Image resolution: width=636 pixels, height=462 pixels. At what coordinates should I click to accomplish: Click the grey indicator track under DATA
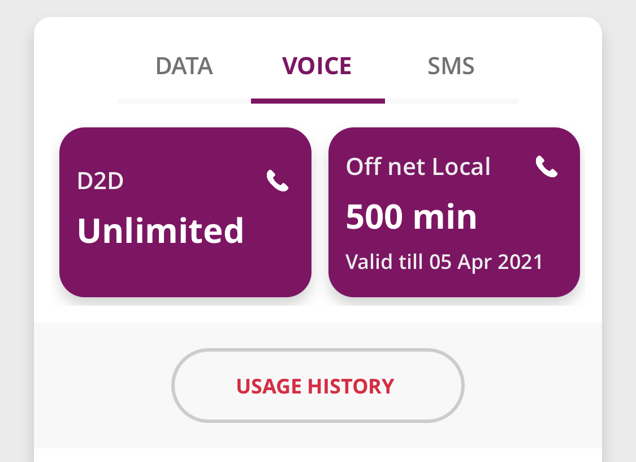(184, 101)
